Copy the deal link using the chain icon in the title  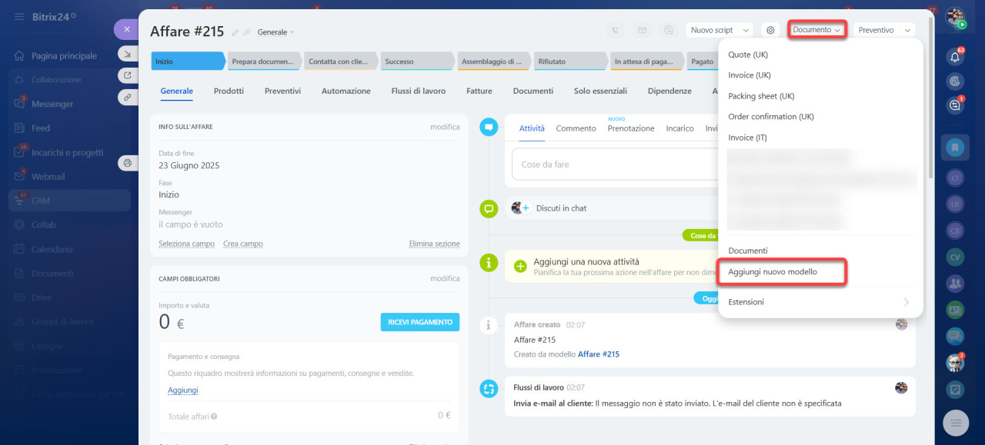[247, 32]
